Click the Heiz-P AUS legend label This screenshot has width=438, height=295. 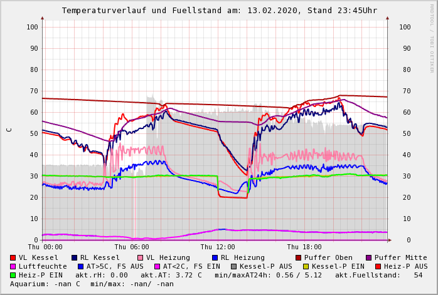tap(401, 266)
